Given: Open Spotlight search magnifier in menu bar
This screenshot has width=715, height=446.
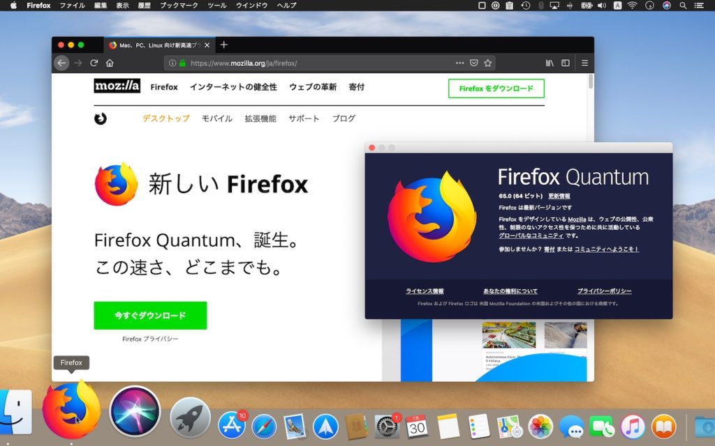Looking at the screenshot, I should click(x=683, y=6).
